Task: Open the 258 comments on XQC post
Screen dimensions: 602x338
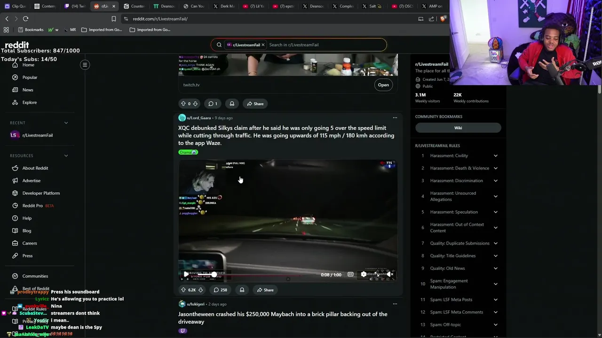Action: point(220,290)
